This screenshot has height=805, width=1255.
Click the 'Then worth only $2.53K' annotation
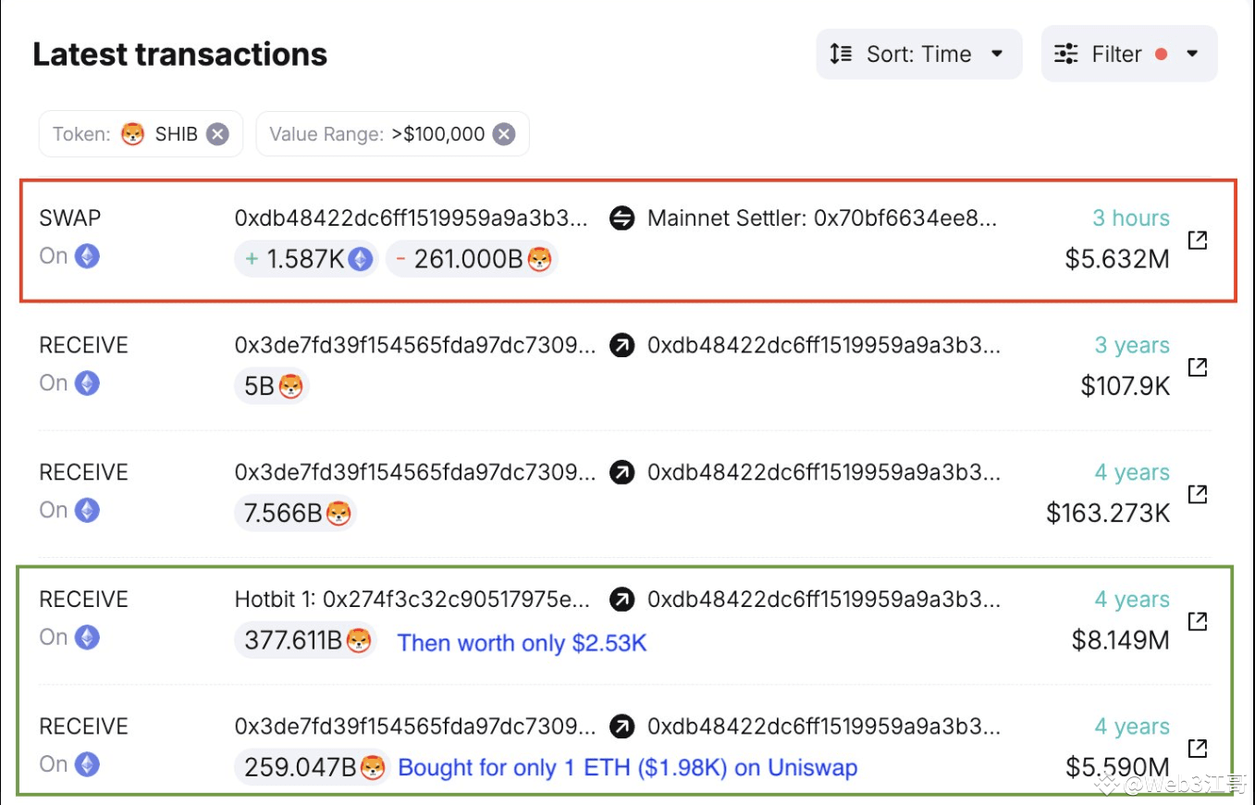(x=521, y=642)
